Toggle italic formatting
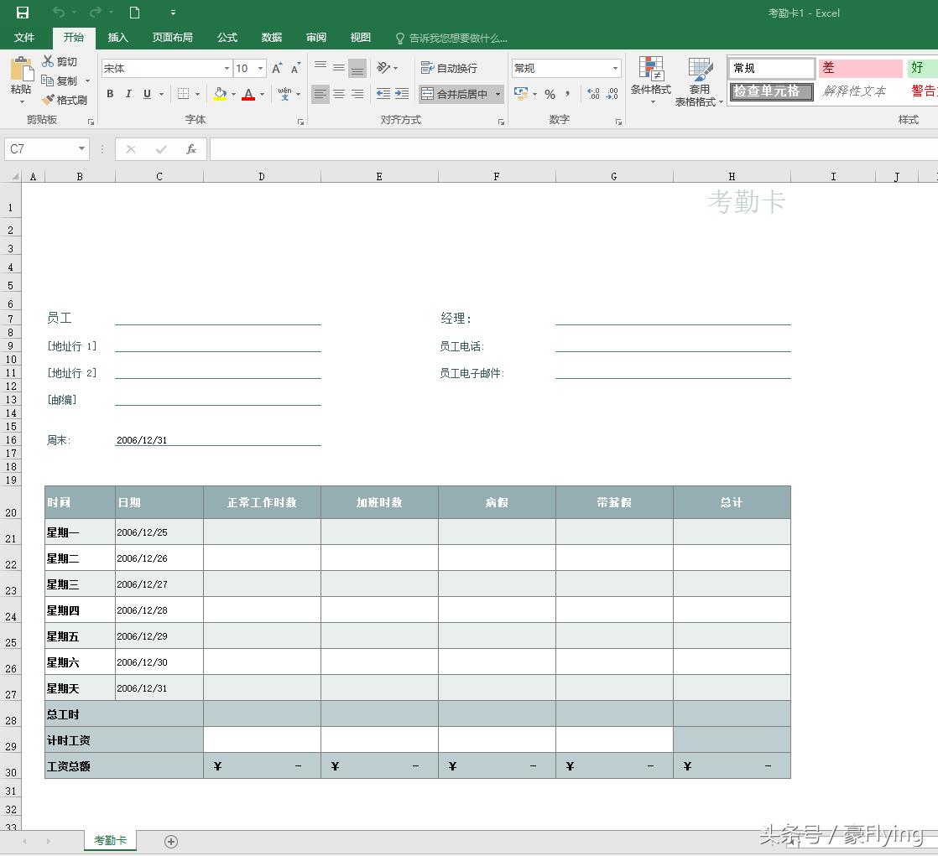This screenshot has height=856, width=938. pos(127,94)
